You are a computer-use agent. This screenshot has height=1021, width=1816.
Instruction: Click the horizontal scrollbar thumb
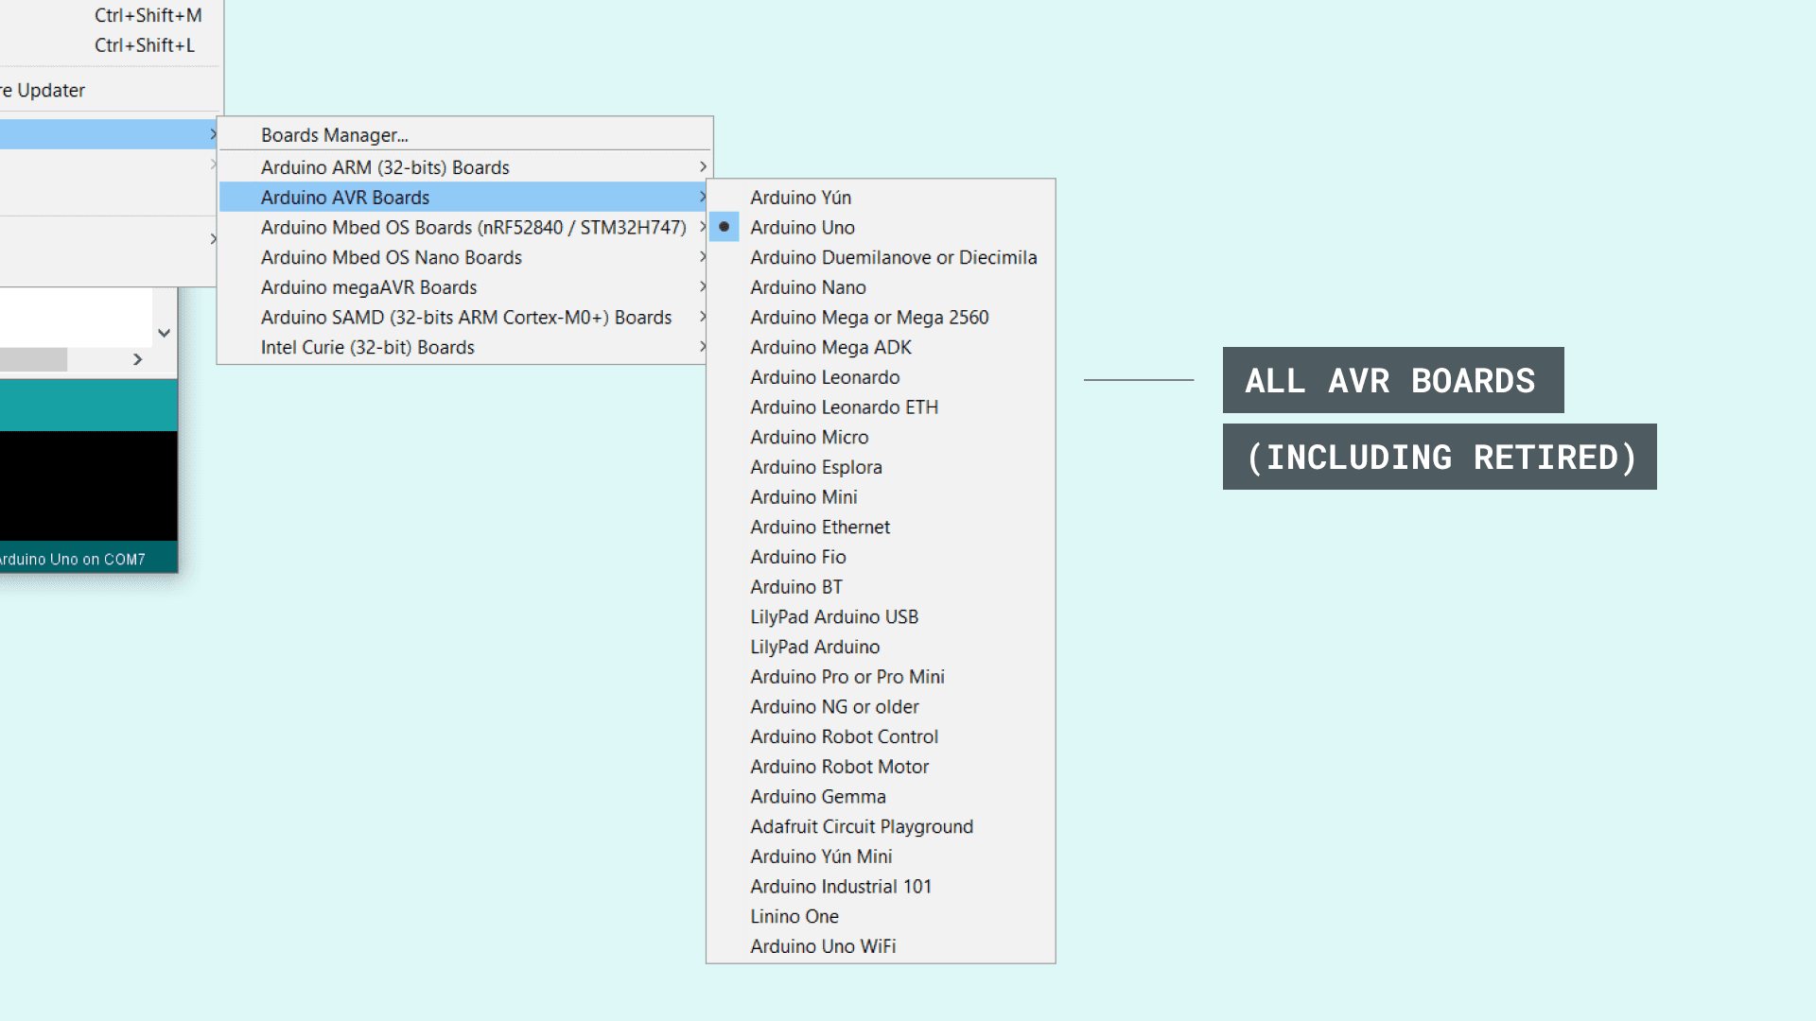pyautogui.click(x=33, y=359)
